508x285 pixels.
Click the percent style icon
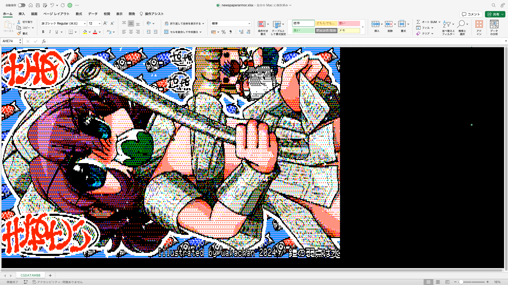point(224,32)
